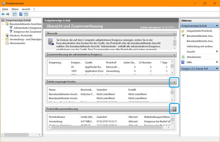220x142 pixels.
Task: Open the Aktion menu
Action: click(15, 9)
